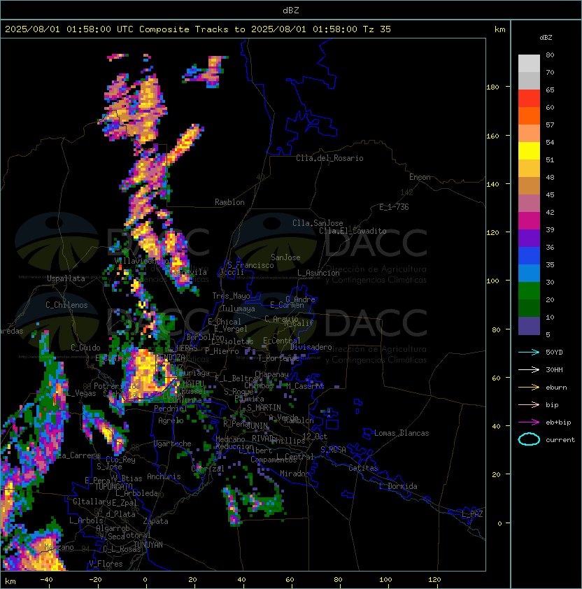The width and height of the screenshot is (582, 589).
Task: Click the E_1-736 map label
Action: (x=394, y=207)
